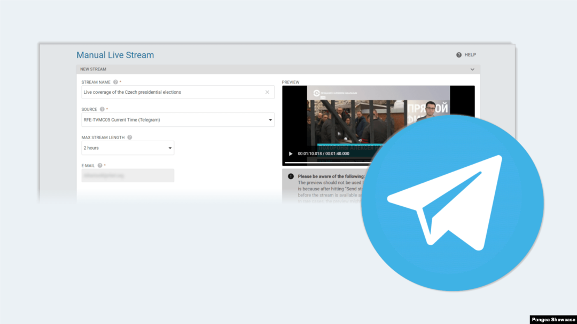The height and width of the screenshot is (324, 577).
Task: Collapse the New Stream section with the chevron
Action: tap(472, 69)
